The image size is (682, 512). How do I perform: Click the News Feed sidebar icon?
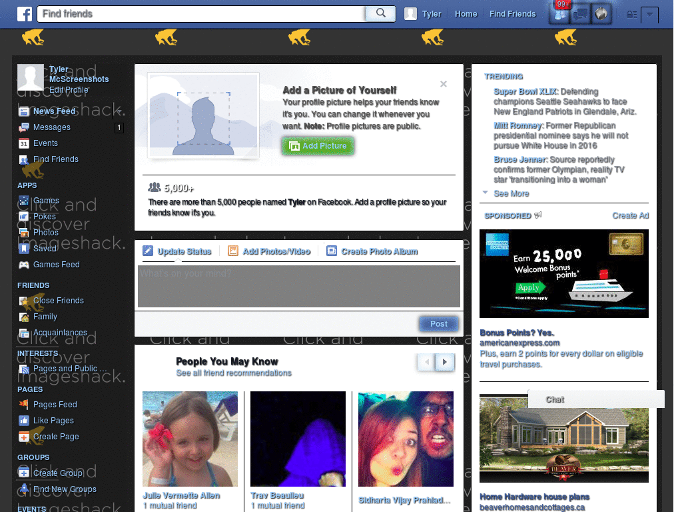[x=24, y=111]
